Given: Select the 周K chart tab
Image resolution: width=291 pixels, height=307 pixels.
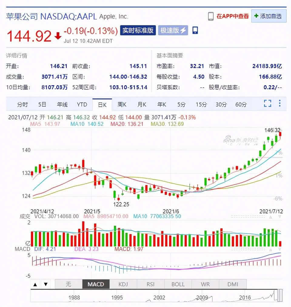Looking at the screenshot, I should coord(122,105).
